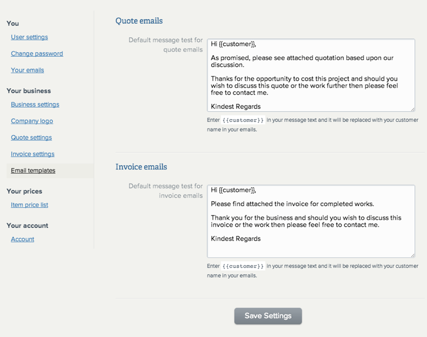Open User settings link
Image resolution: width=427 pixels, height=337 pixels.
[30, 37]
